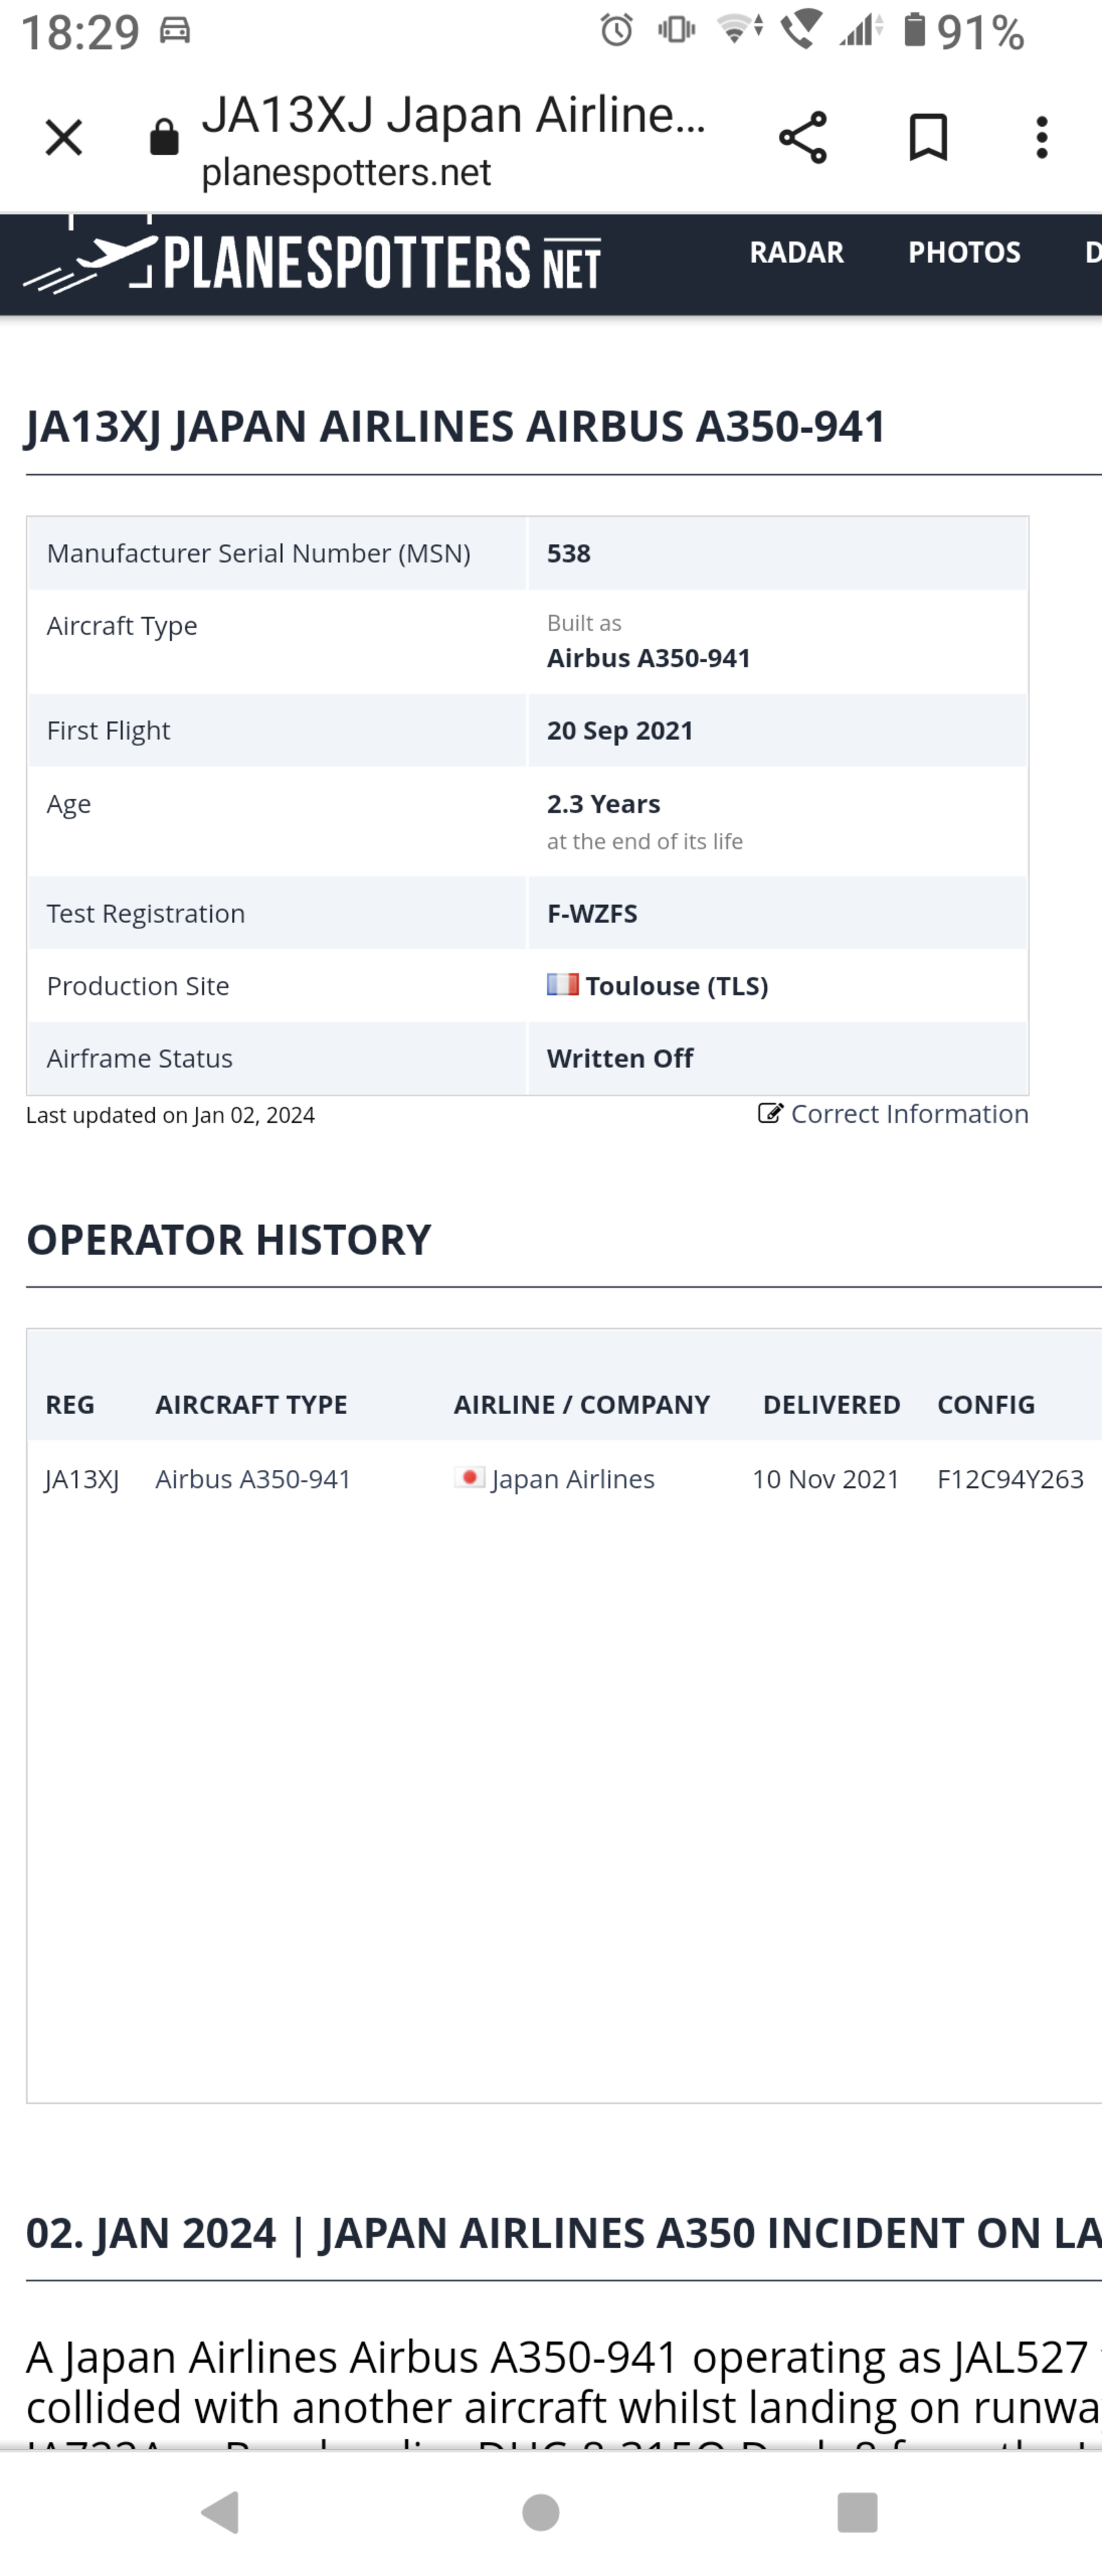Tap the Android recent apps square
Viewport: 1102px width, 2576px height.
coord(857,2511)
